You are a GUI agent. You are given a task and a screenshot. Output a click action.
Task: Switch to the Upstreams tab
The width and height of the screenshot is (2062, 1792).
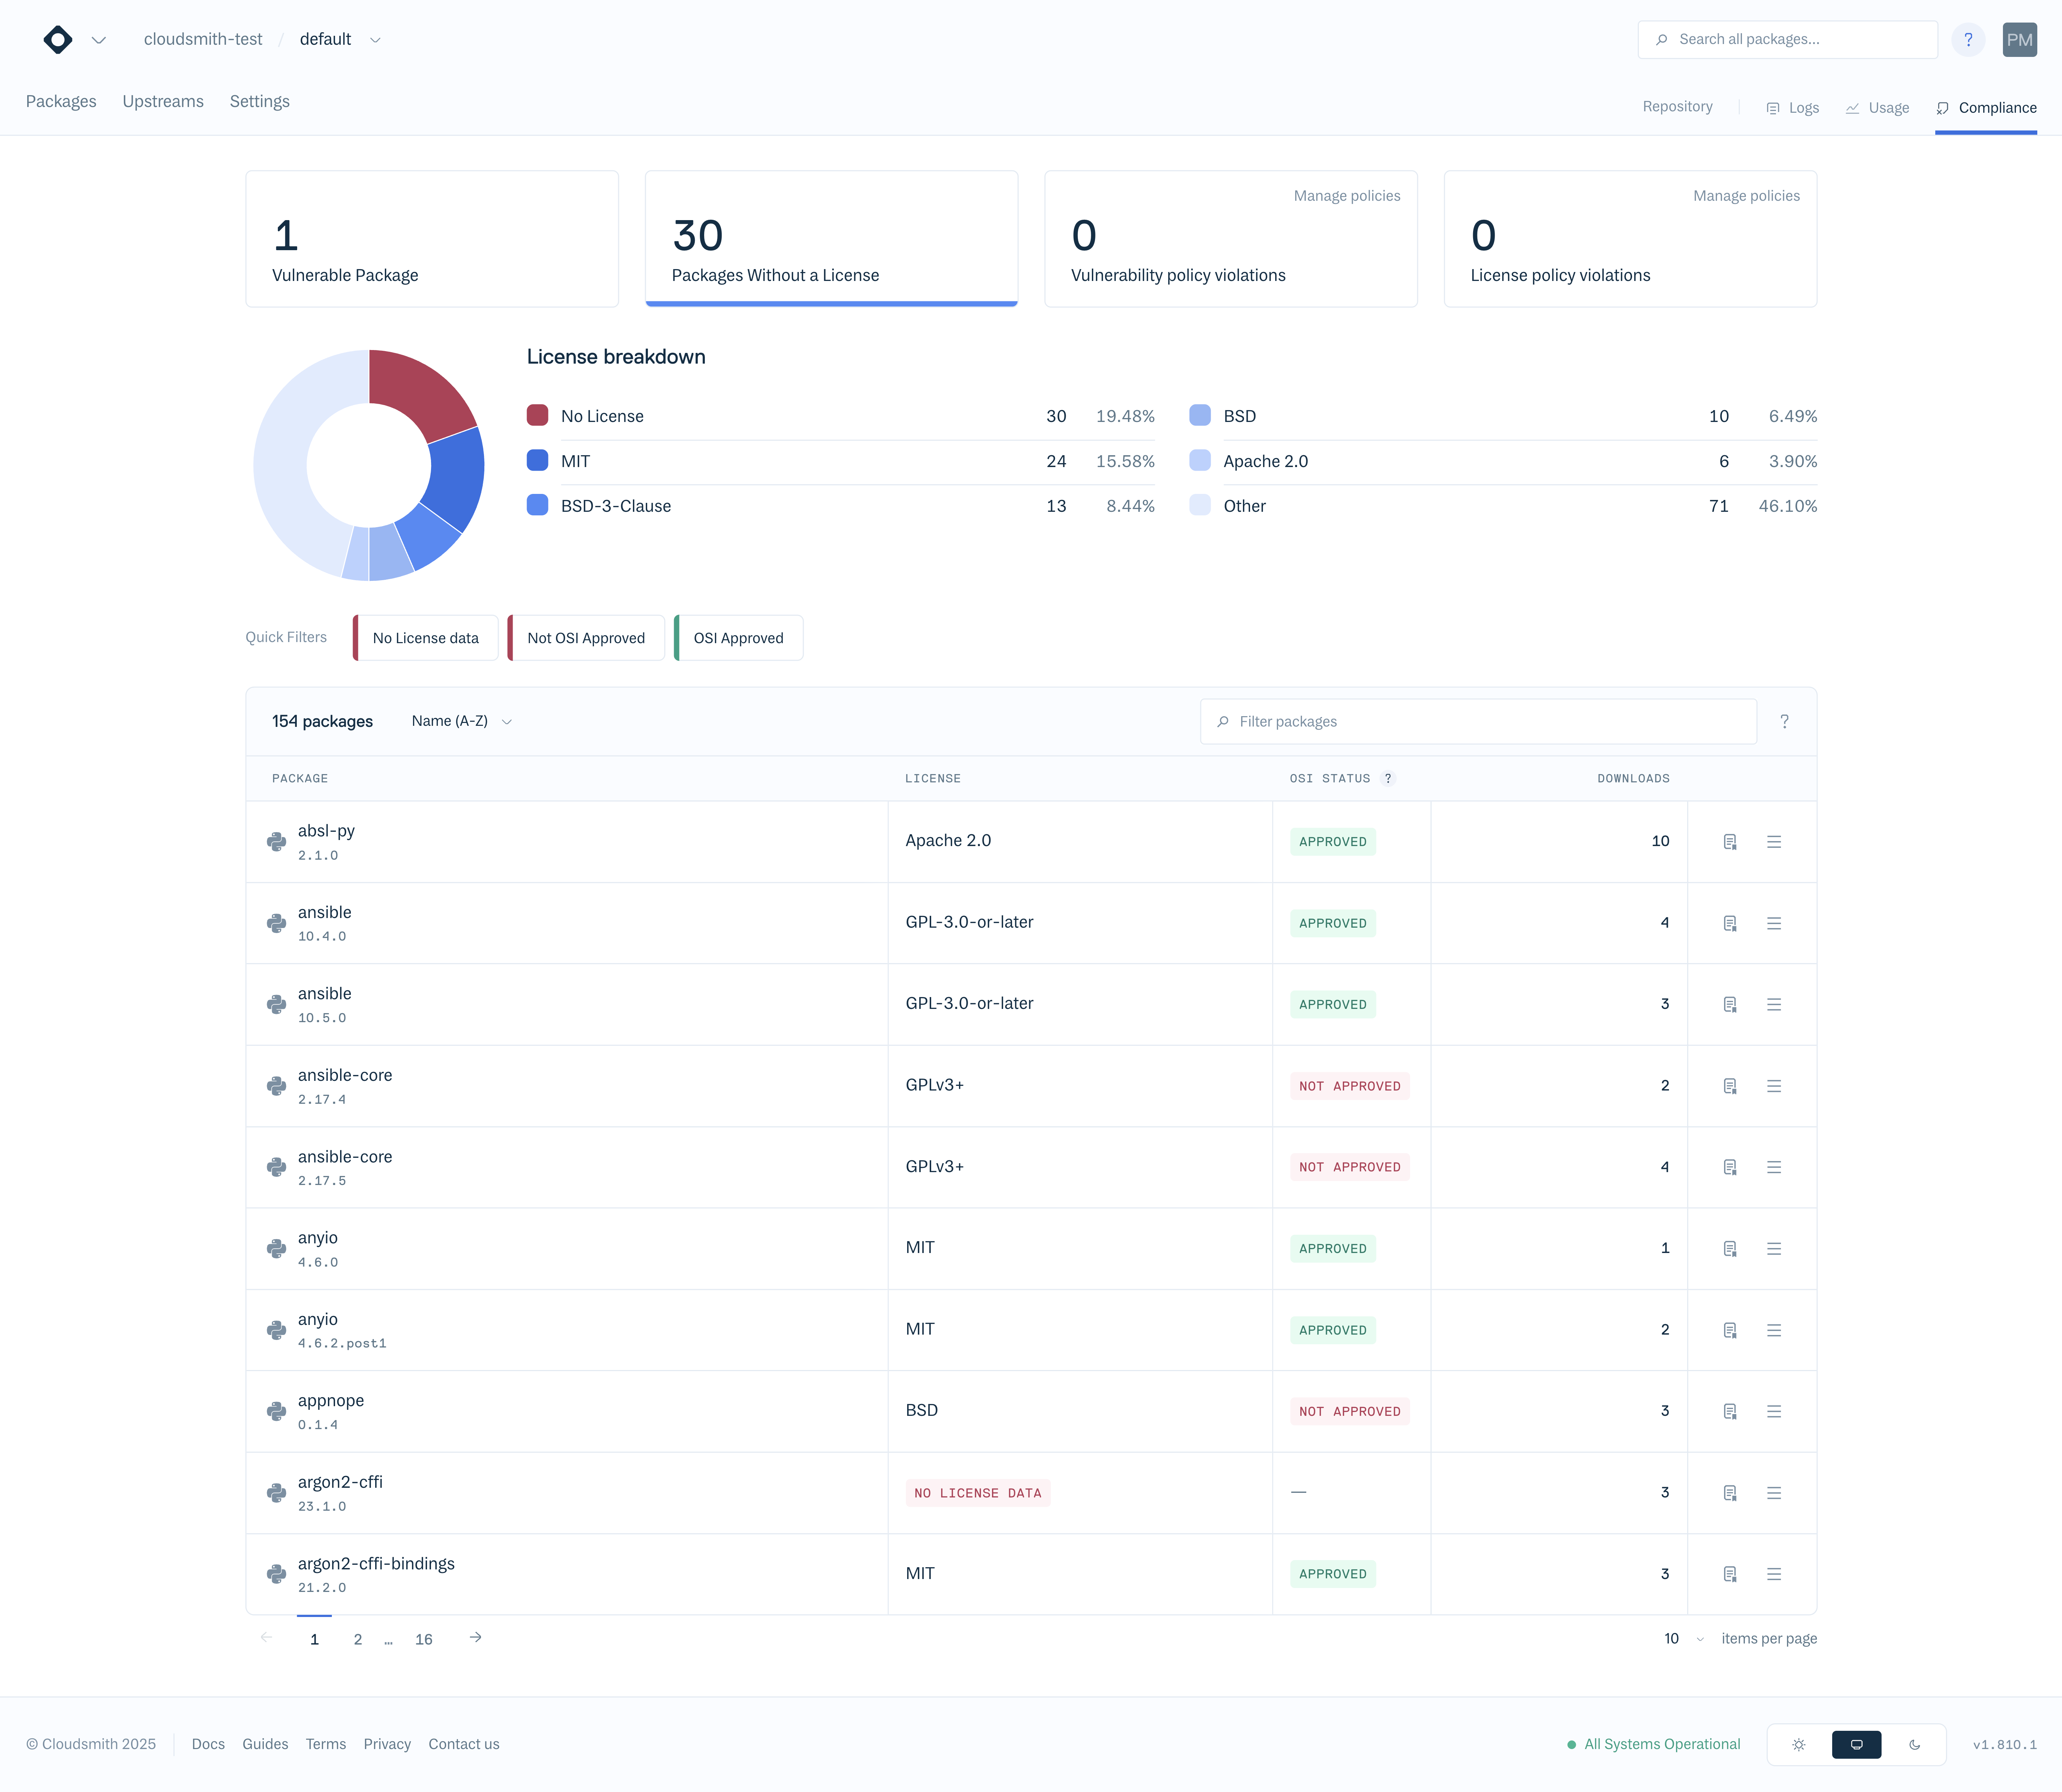[163, 101]
